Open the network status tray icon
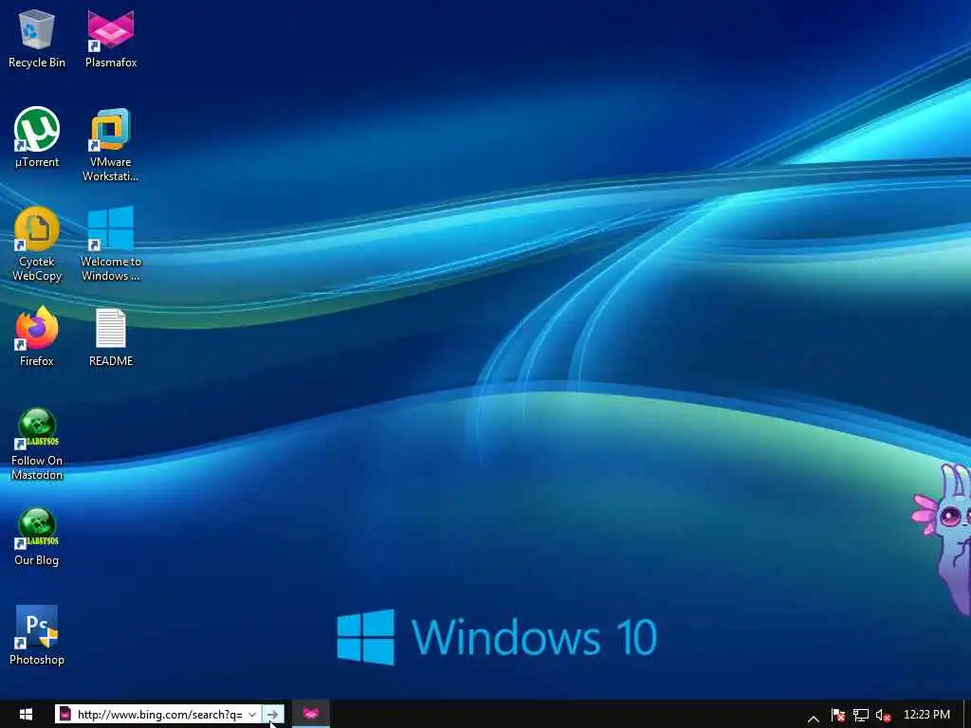This screenshot has width=971, height=728. (x=861, y=716)
